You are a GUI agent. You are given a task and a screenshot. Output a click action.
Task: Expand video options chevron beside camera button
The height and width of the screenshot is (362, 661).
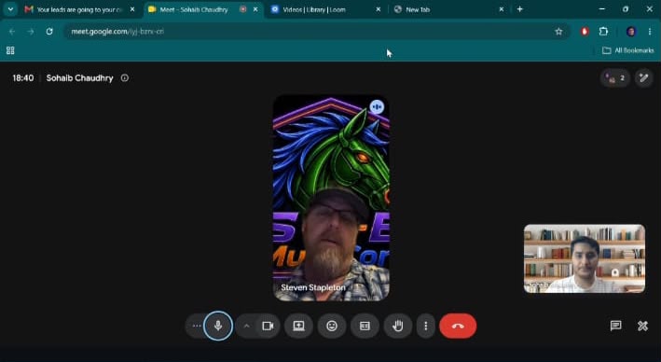pyautogui.click(x=247, y=326)
